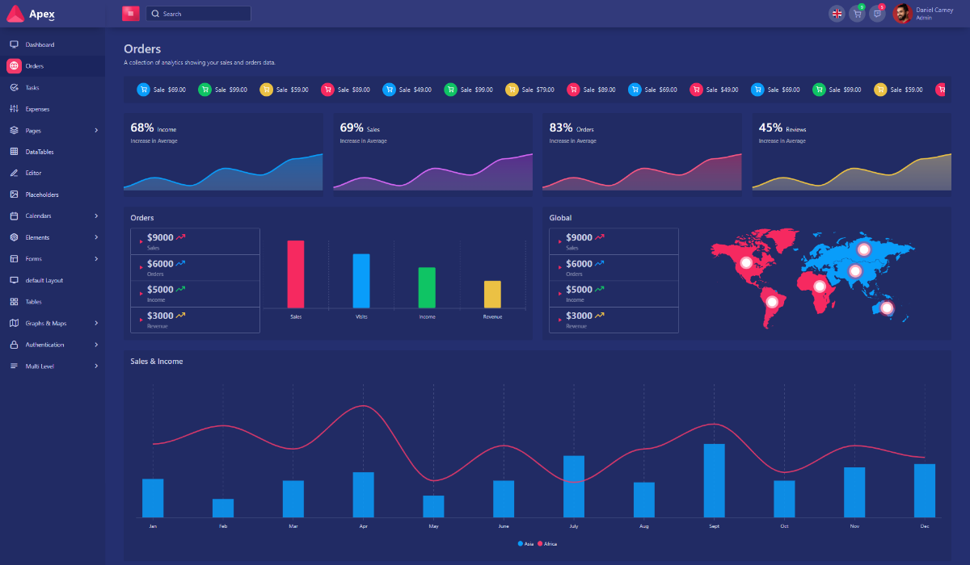970x565 pixels.
Task: Click the "Global" panel title
Action: tap(560, 218)
